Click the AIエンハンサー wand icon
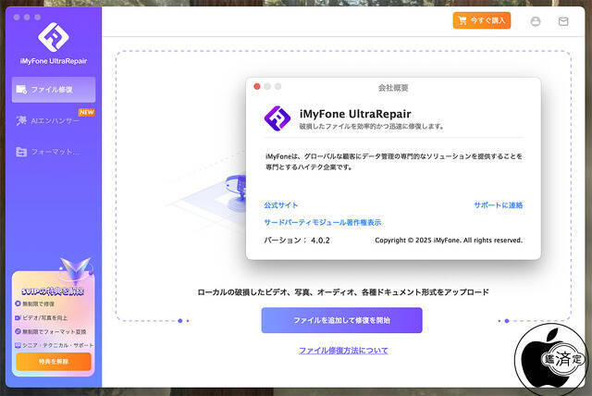 21,120
